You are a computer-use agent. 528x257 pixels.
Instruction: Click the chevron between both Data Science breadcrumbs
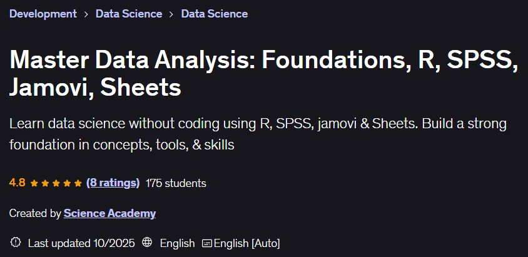click(x=172, y=14)
